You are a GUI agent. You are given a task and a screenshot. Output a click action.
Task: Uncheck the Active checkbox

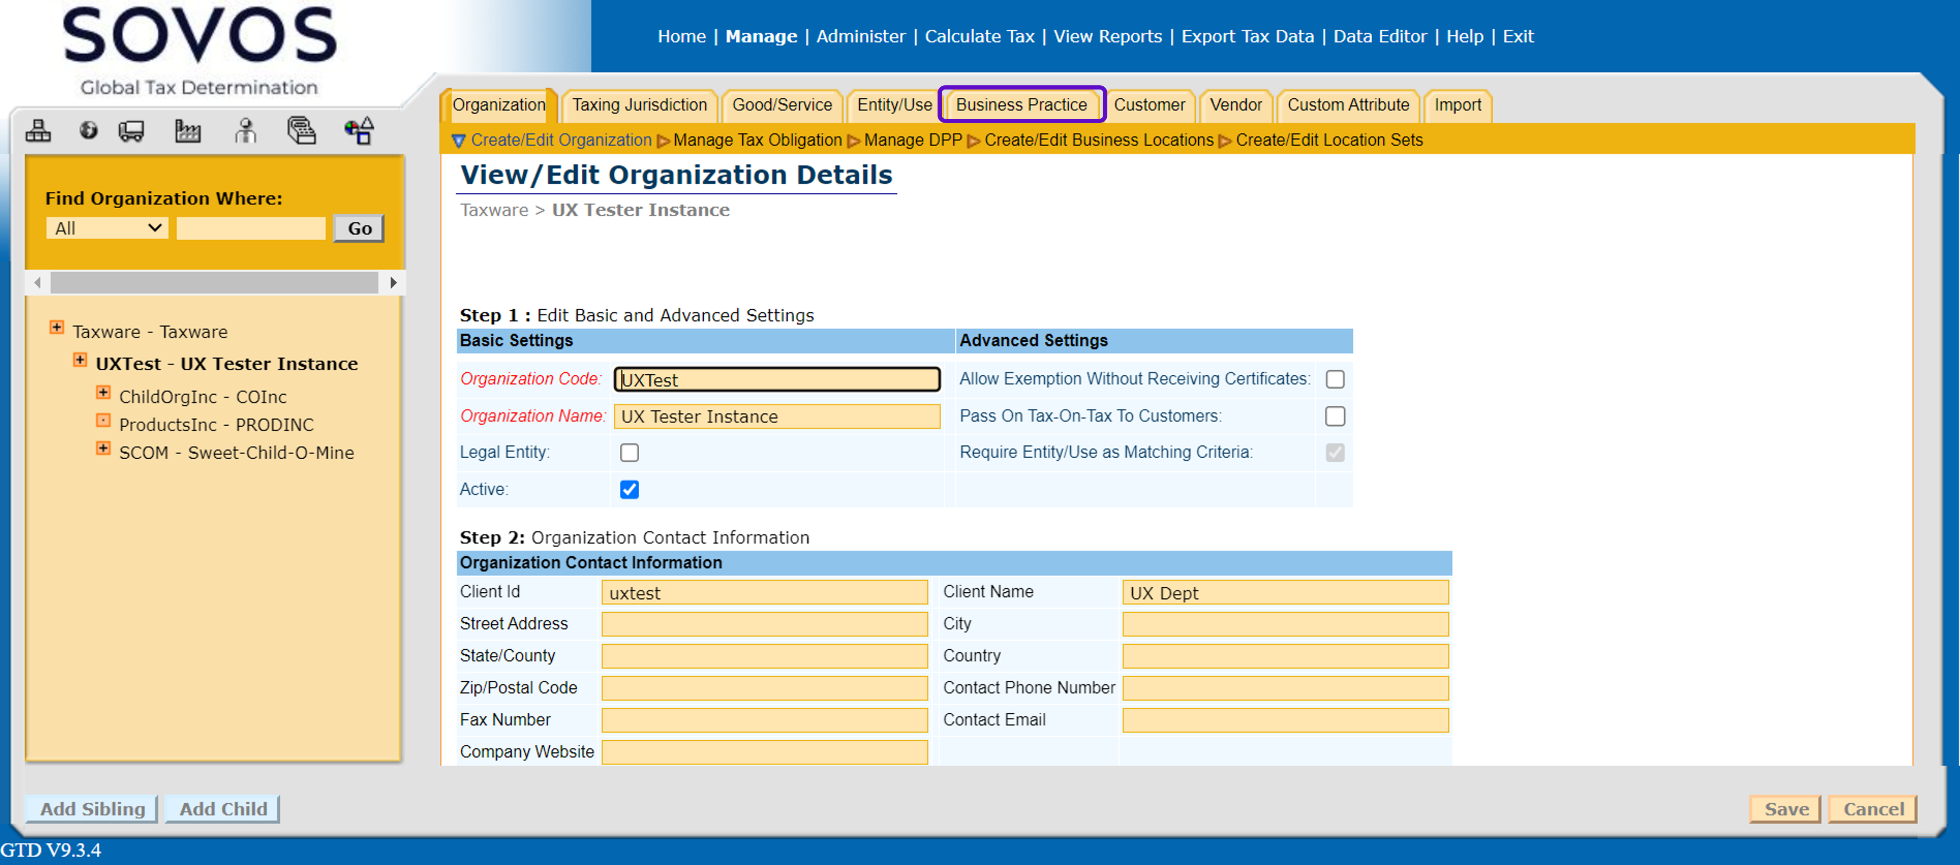[629, 489]
